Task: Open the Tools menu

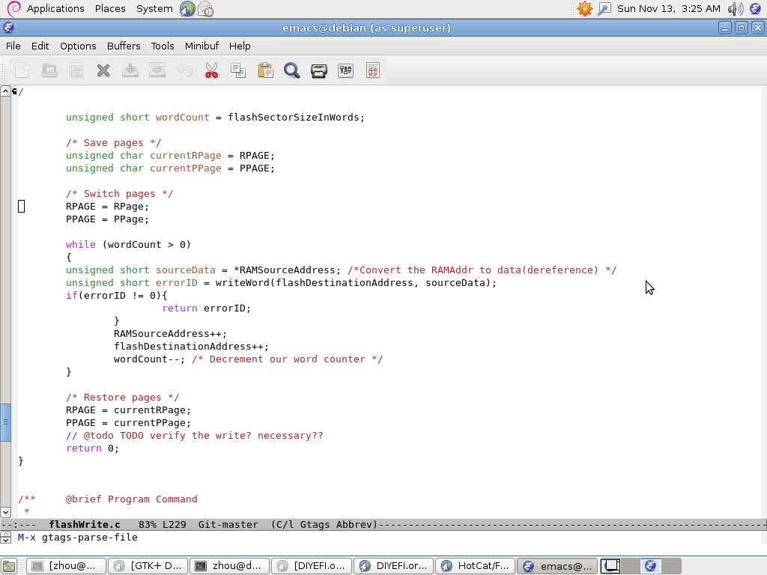Action: (163, 46)
